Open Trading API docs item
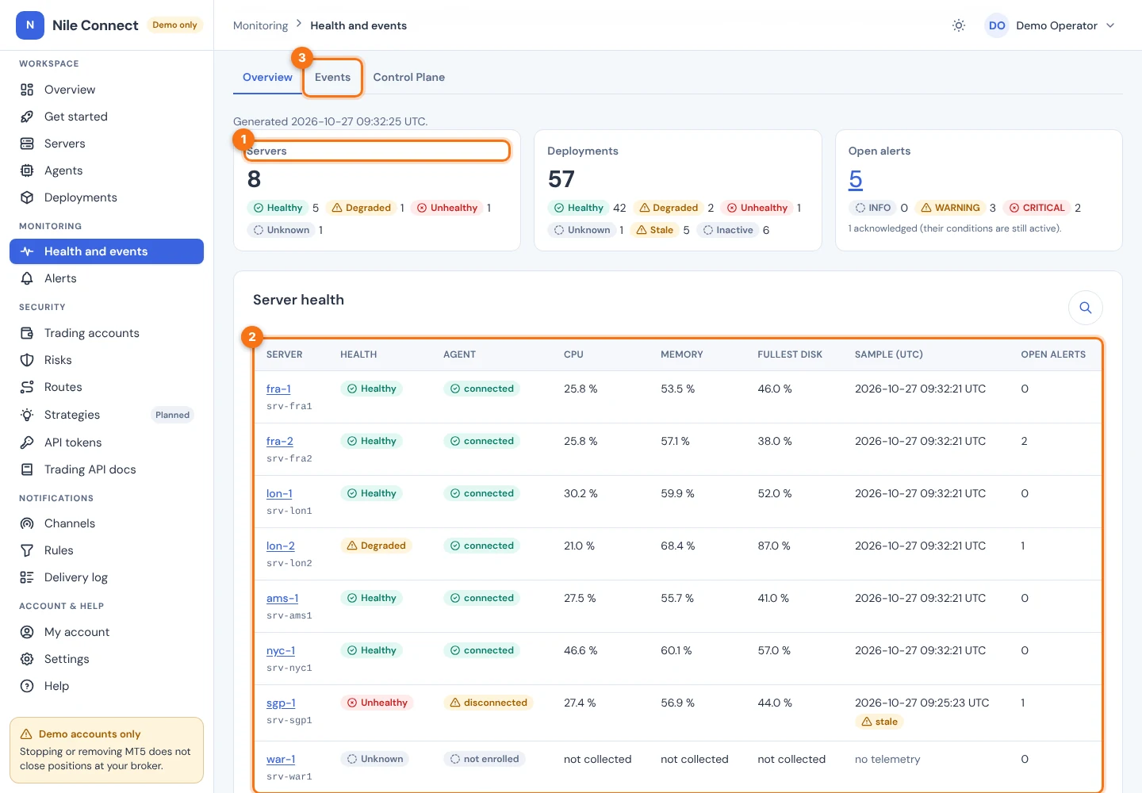This screenshot has width=1142, height=793. click(106, 469)
